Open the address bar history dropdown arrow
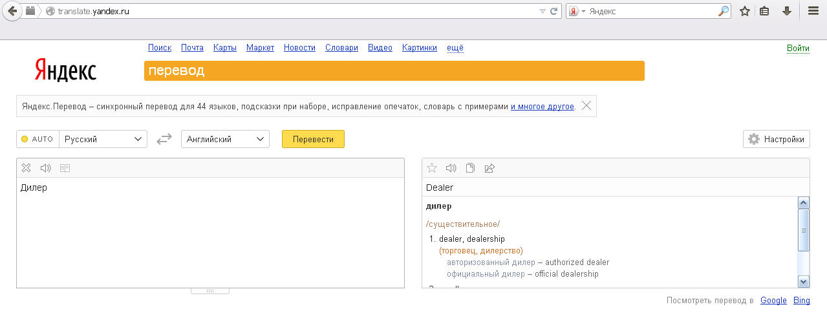 tap(542, 11)
